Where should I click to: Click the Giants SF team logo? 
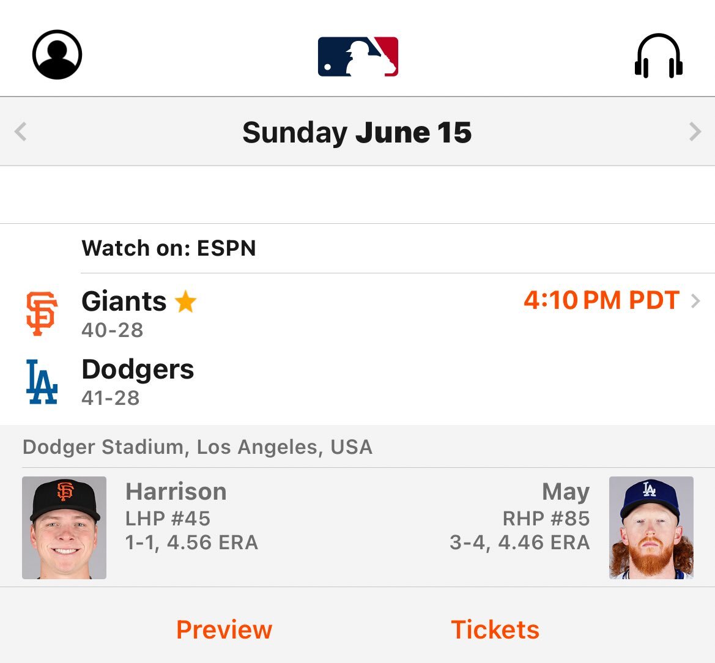tap(42, 314)
